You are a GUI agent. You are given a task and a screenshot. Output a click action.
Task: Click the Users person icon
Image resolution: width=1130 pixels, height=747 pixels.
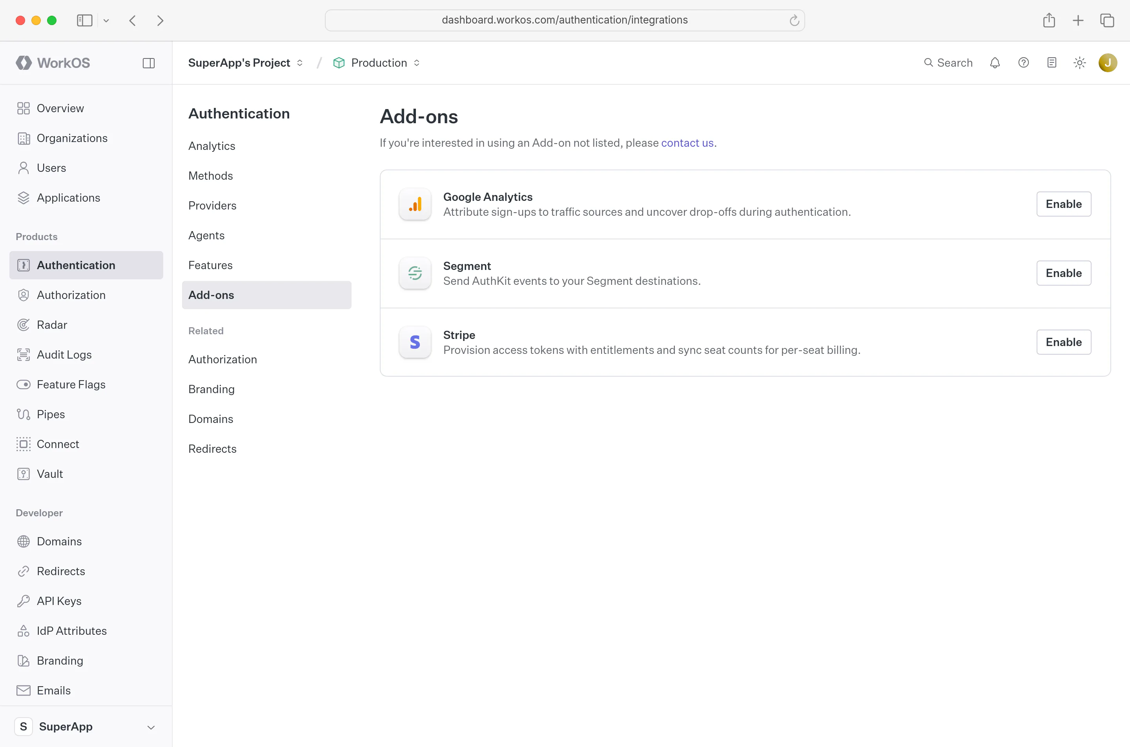pos(23,168)
